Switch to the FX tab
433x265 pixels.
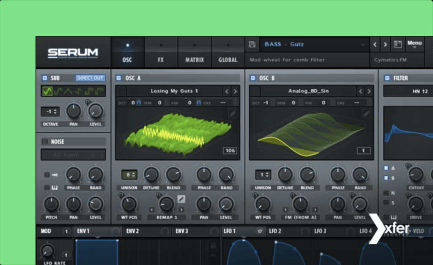[x=161, y=53]
